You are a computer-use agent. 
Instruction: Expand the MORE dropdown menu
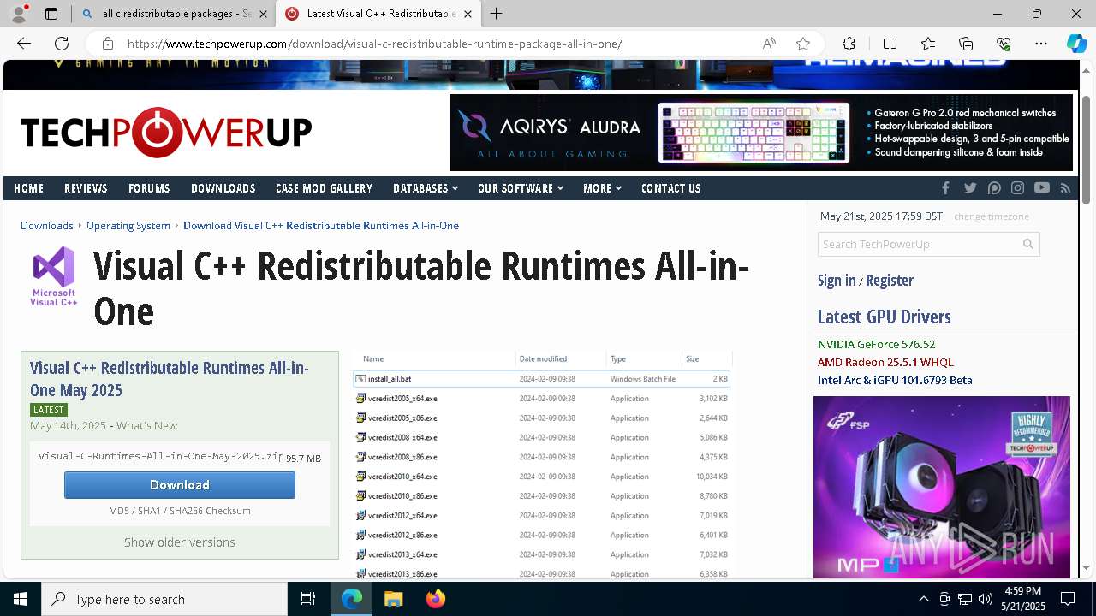602,188
